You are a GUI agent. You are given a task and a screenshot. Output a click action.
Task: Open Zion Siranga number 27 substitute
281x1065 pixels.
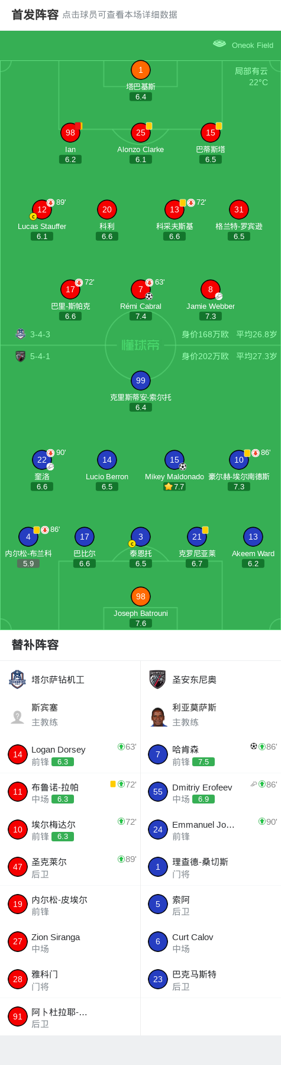coord(70,942)
